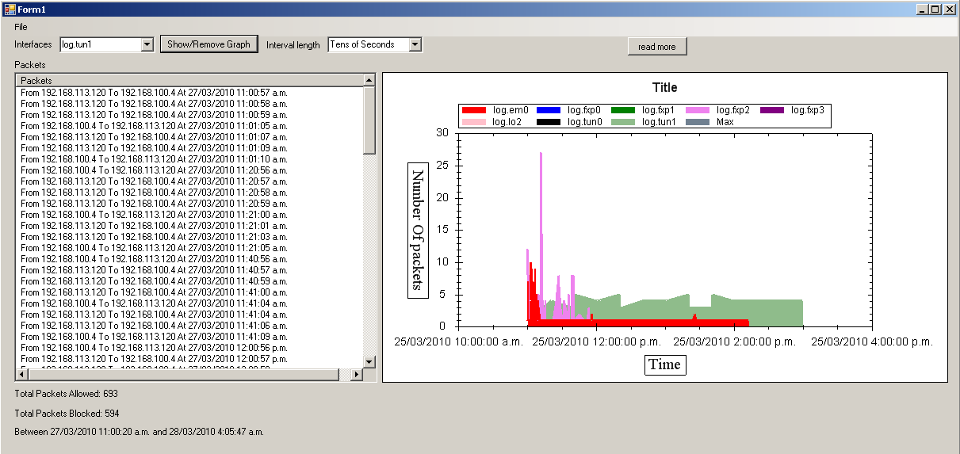Click the log.em0 legend label
The height and width of the screenshot is (454, 960).
point(511,110)
